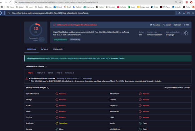Click the Crowdsourced context info icon

[x=46, y=66]
